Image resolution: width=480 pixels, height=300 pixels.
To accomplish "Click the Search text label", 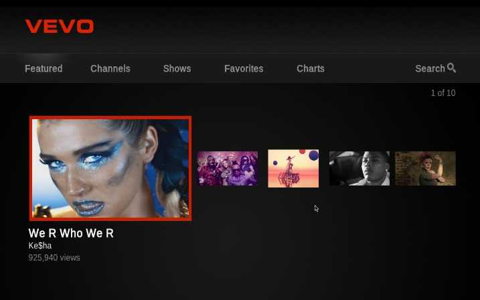I will click(x=430, y=68).
